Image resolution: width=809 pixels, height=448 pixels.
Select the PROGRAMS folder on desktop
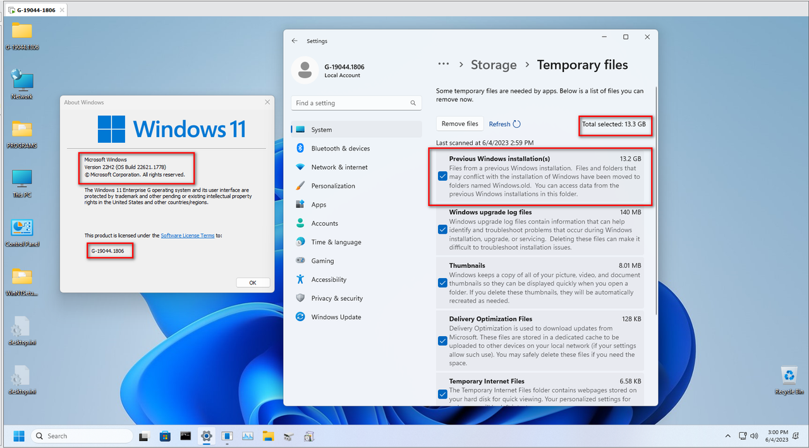[22, 134]
